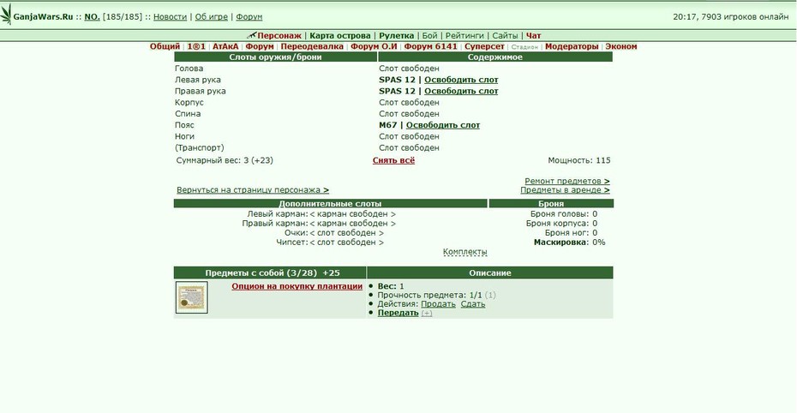Open Предметы в аренде link
This screenshot has height=413, width=797.
(x=566, y=190)
